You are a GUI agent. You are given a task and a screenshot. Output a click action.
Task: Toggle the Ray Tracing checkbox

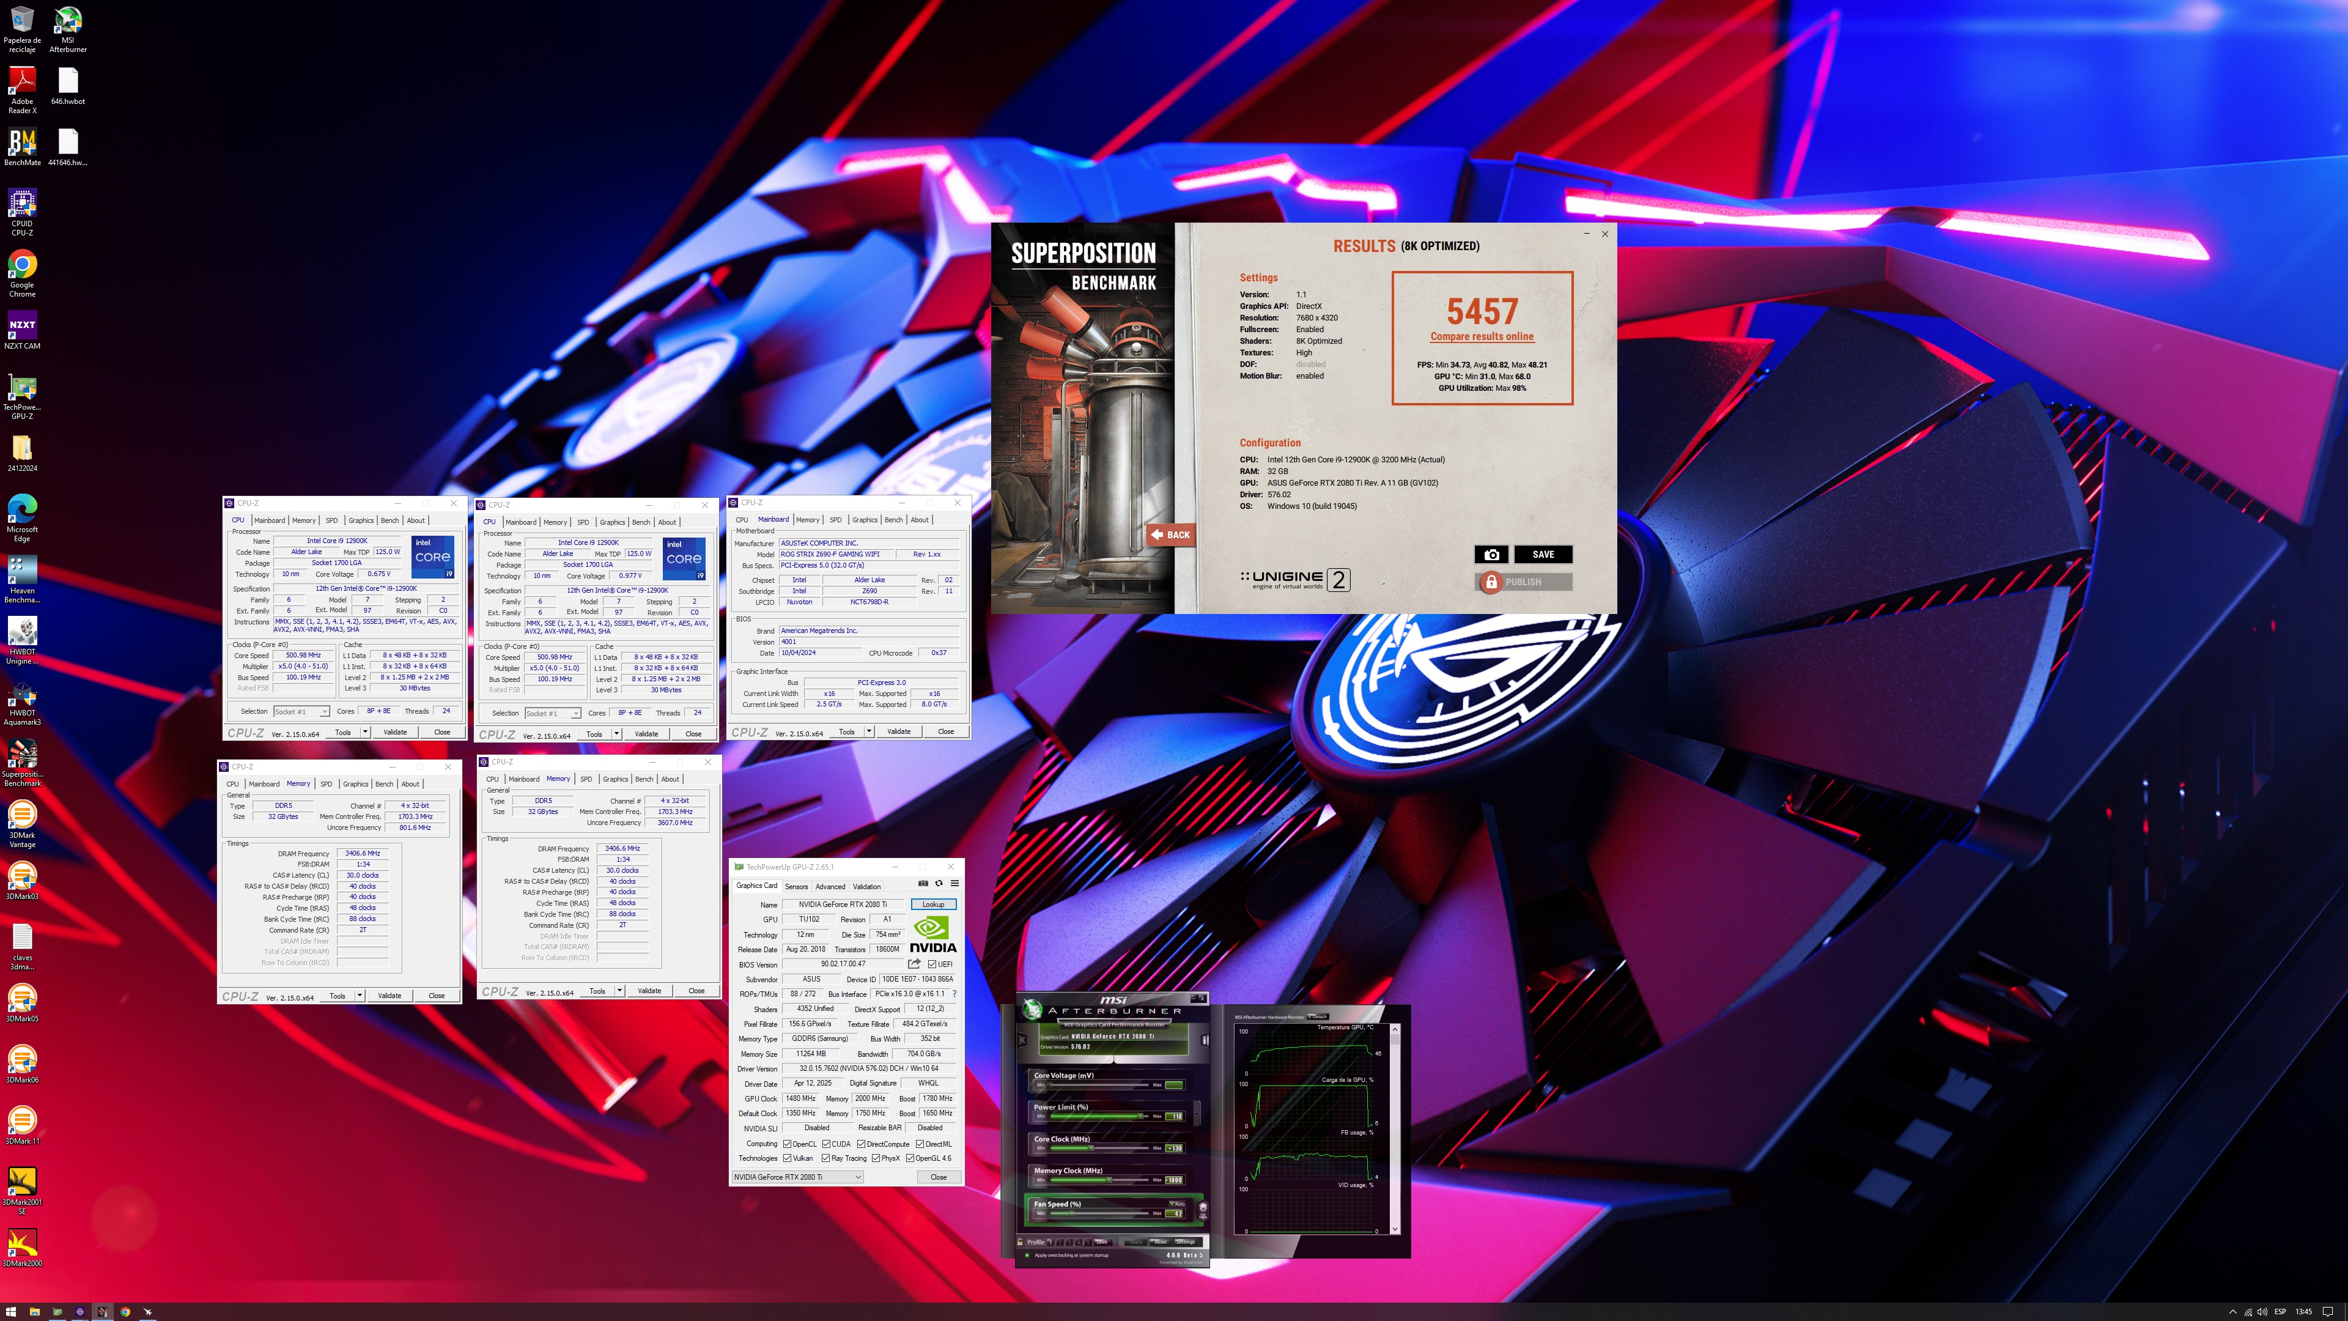[x=826, y=1159]
